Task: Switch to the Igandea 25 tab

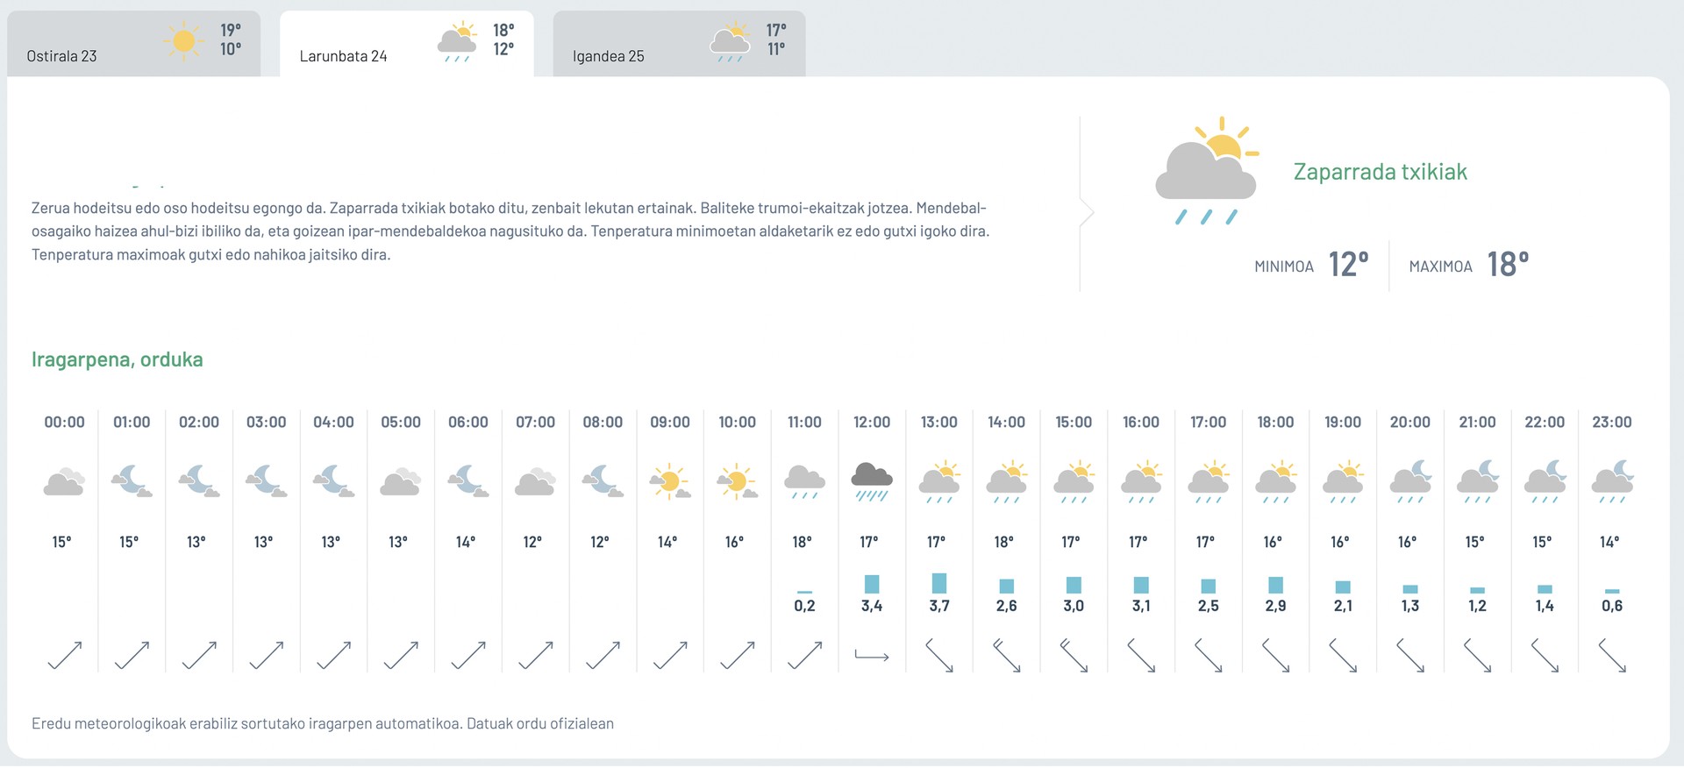Action: pyautogui.click(x=680, y=44)
